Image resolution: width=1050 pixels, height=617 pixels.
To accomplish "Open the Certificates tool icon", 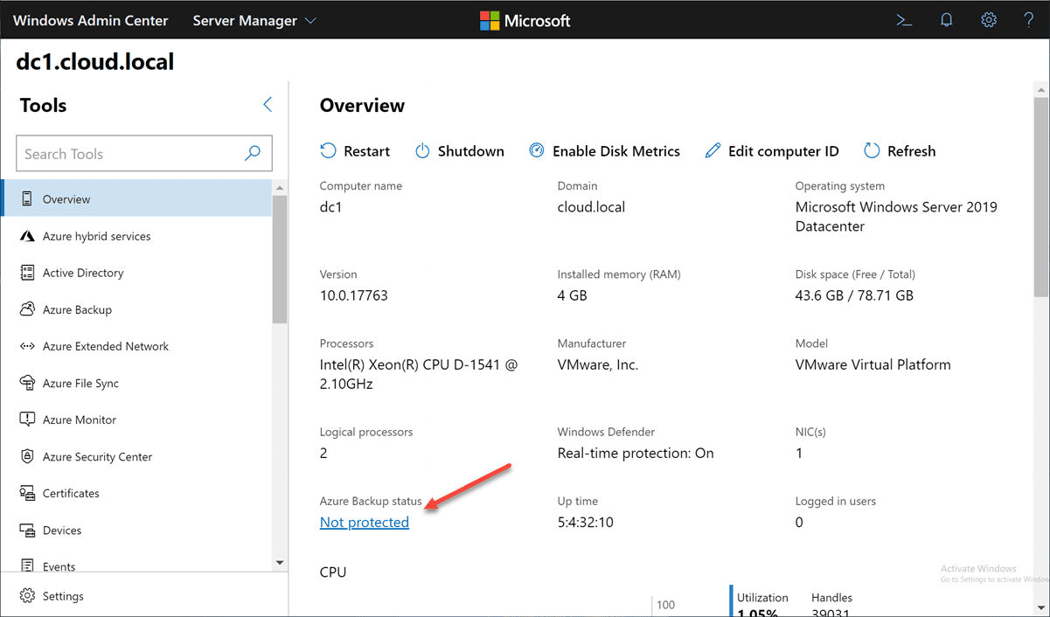I will pos(27,493).
